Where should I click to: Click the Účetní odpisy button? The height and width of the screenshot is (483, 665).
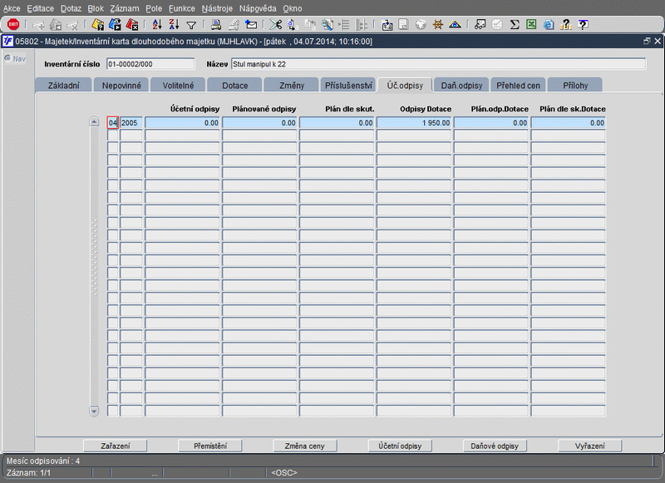click(400, 446)
